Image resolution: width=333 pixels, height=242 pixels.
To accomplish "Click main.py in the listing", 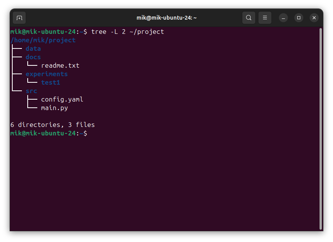I will (x=54, y=108).
